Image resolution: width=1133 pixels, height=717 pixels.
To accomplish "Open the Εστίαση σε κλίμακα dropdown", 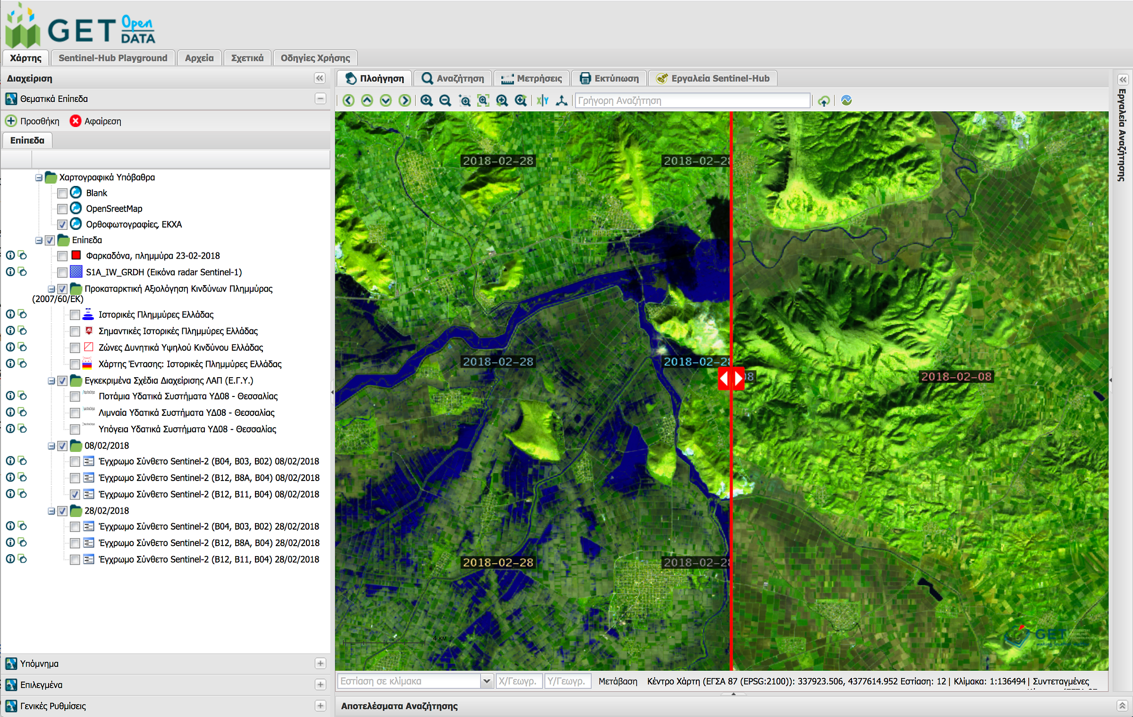I will point(487,681).
